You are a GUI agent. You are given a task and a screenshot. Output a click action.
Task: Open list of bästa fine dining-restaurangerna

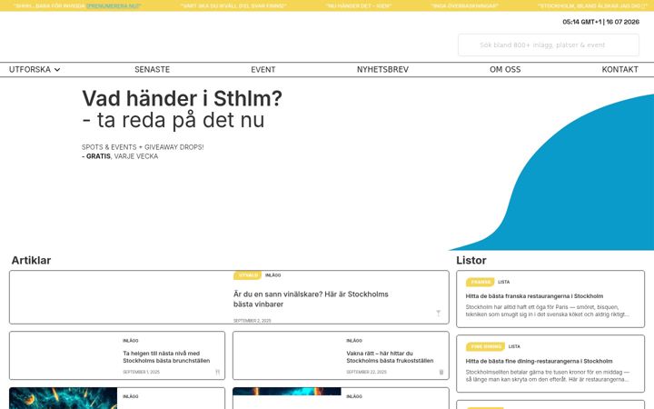click(539, 361)
